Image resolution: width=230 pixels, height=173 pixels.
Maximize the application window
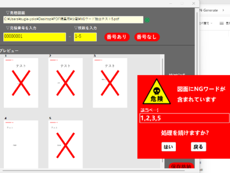pyautogui.click(x=182, y=3)
